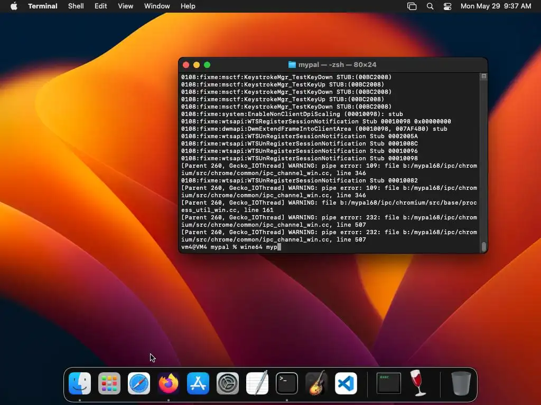Open the Shell menu

click(76, 6)
